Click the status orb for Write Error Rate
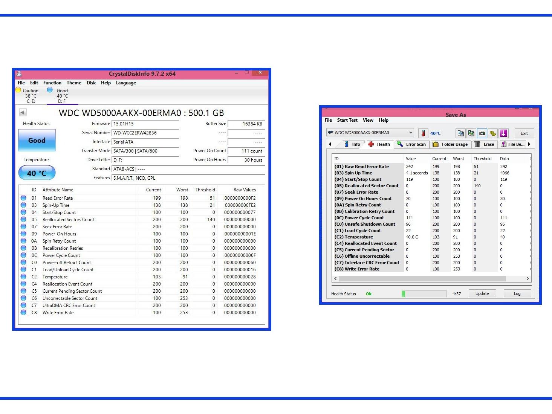Image resolution: width=552 pixels, height=414 pixels. 23,312
